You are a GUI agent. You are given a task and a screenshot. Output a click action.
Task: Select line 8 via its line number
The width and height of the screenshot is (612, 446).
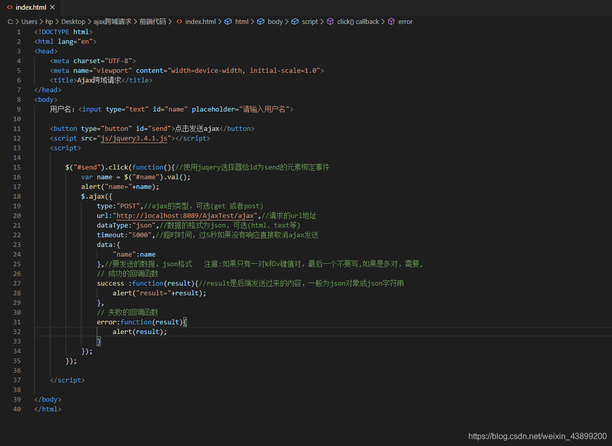pos(19,99)
